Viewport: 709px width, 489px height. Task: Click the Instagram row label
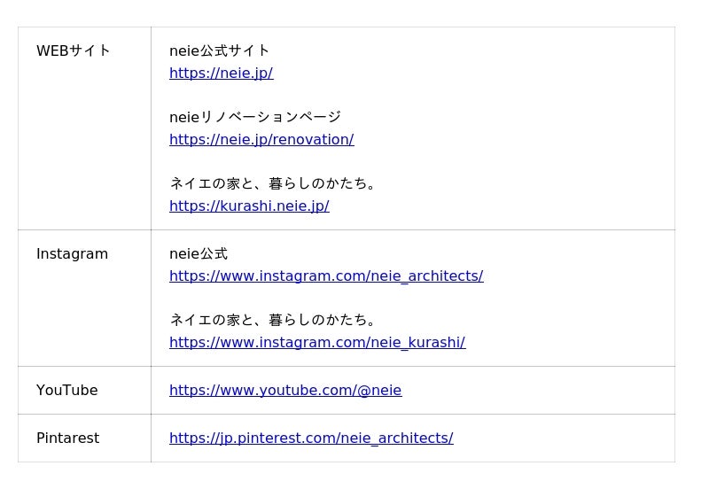pyautogui.click(x=72, y=254)
